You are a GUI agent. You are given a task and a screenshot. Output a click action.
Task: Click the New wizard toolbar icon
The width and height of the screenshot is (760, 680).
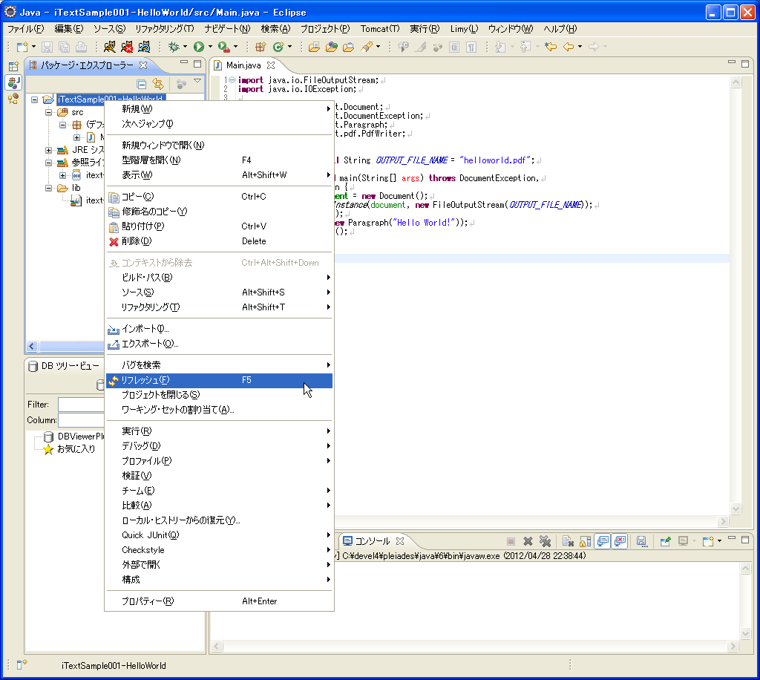coord(22,47)
